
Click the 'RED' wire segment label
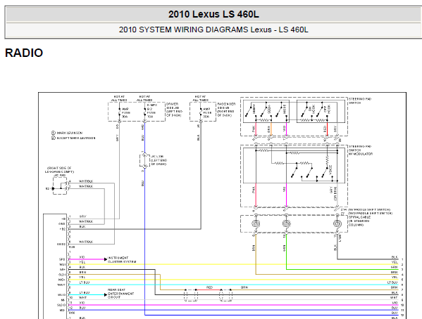[x=210, y=287]
